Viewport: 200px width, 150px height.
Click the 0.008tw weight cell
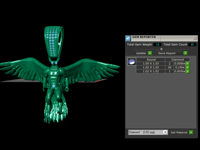[180, 63]
